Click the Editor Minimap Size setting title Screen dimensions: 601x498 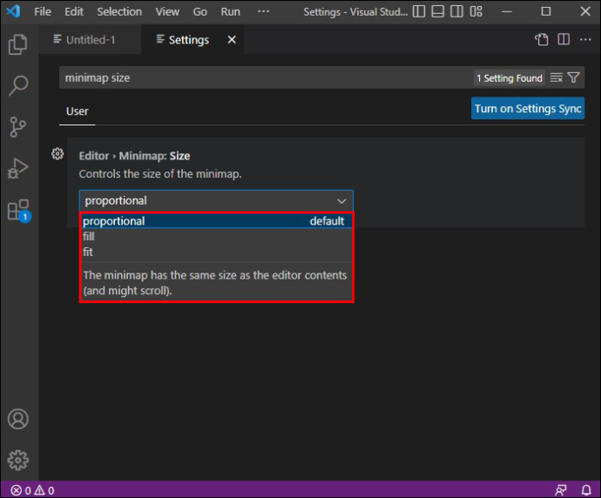134,156
